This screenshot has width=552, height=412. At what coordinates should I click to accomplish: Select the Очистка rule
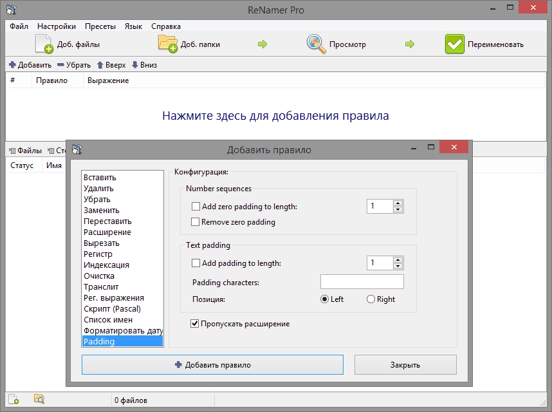click(122, 276)
